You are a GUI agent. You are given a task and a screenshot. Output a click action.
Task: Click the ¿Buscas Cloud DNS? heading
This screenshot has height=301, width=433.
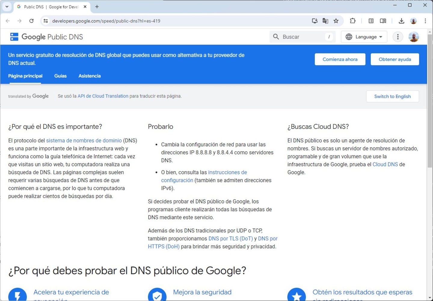click(x=318, y=127)
